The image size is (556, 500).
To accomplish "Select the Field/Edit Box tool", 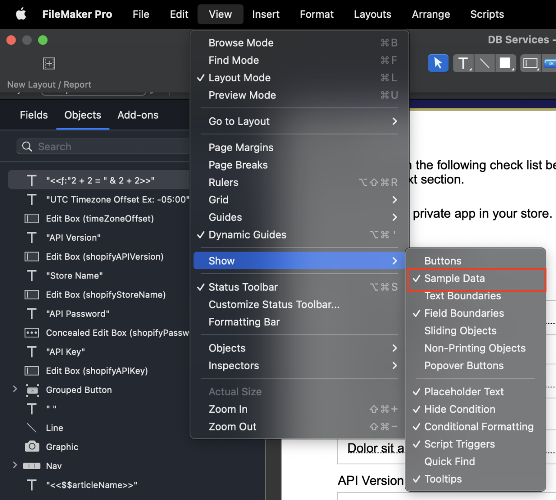I will tap(530, 63).
